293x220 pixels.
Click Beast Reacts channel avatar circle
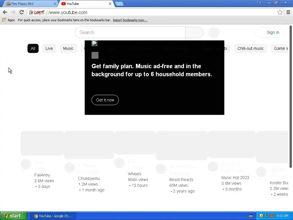(161, 168)
